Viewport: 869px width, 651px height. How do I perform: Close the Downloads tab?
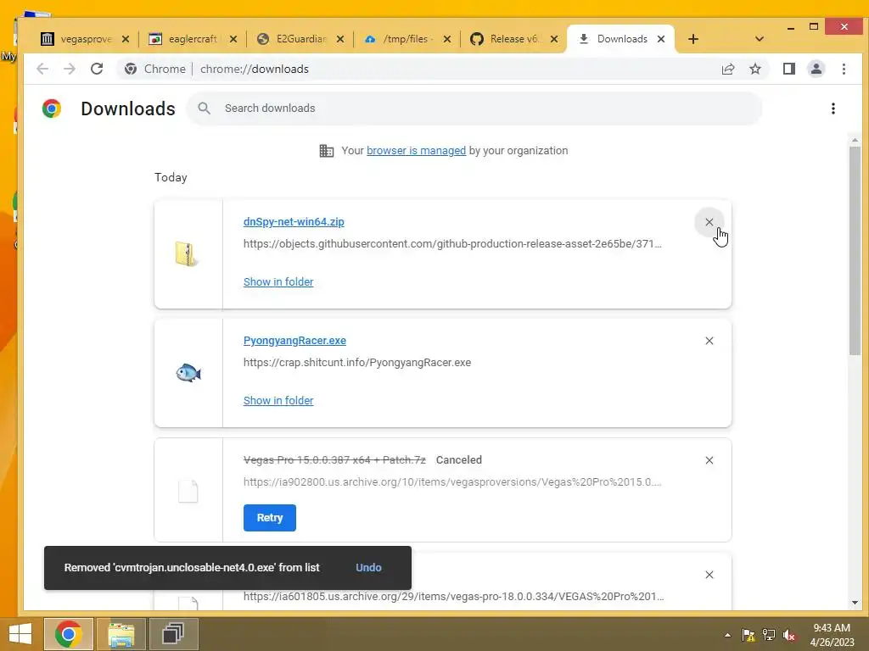tap(660, 39)
